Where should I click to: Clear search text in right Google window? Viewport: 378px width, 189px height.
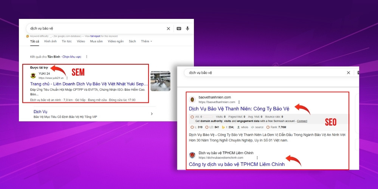(x=349, y=73)
